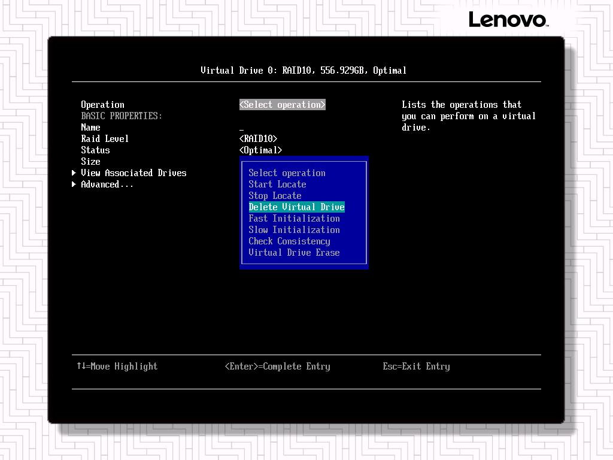Click the Virtual Drive 0 title header
This screenshot has width=613, height=460.
pos(304,71)
